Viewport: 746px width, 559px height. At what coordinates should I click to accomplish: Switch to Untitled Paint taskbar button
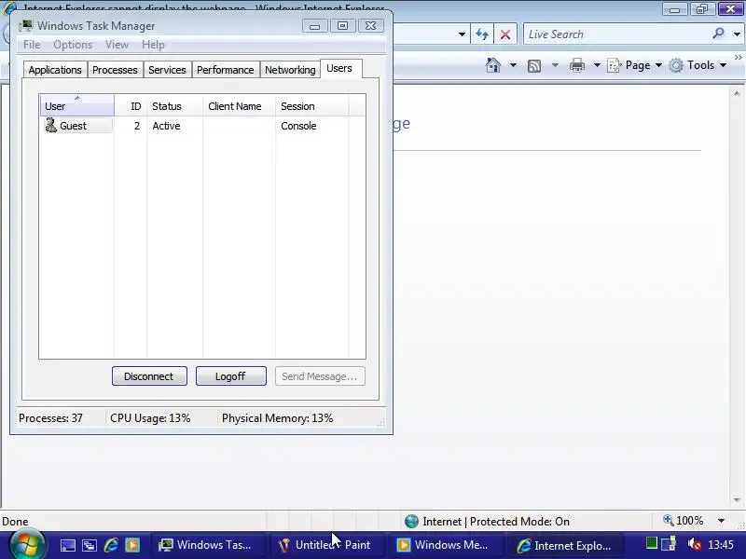[x=326, y=545]
